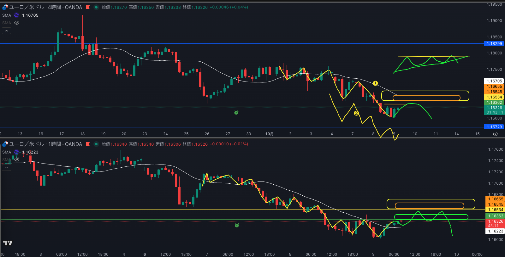The height and width of the screenshot is (257, 505).
Task: Click the blue 1.15729 price label
Action: pyautogui.click(x=494, y=127)
